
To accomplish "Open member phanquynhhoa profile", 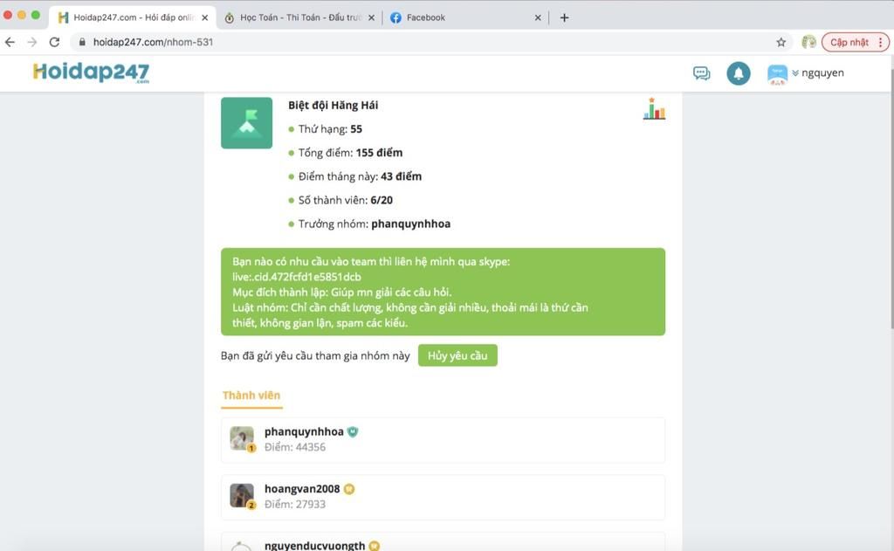I will (304, 431).
